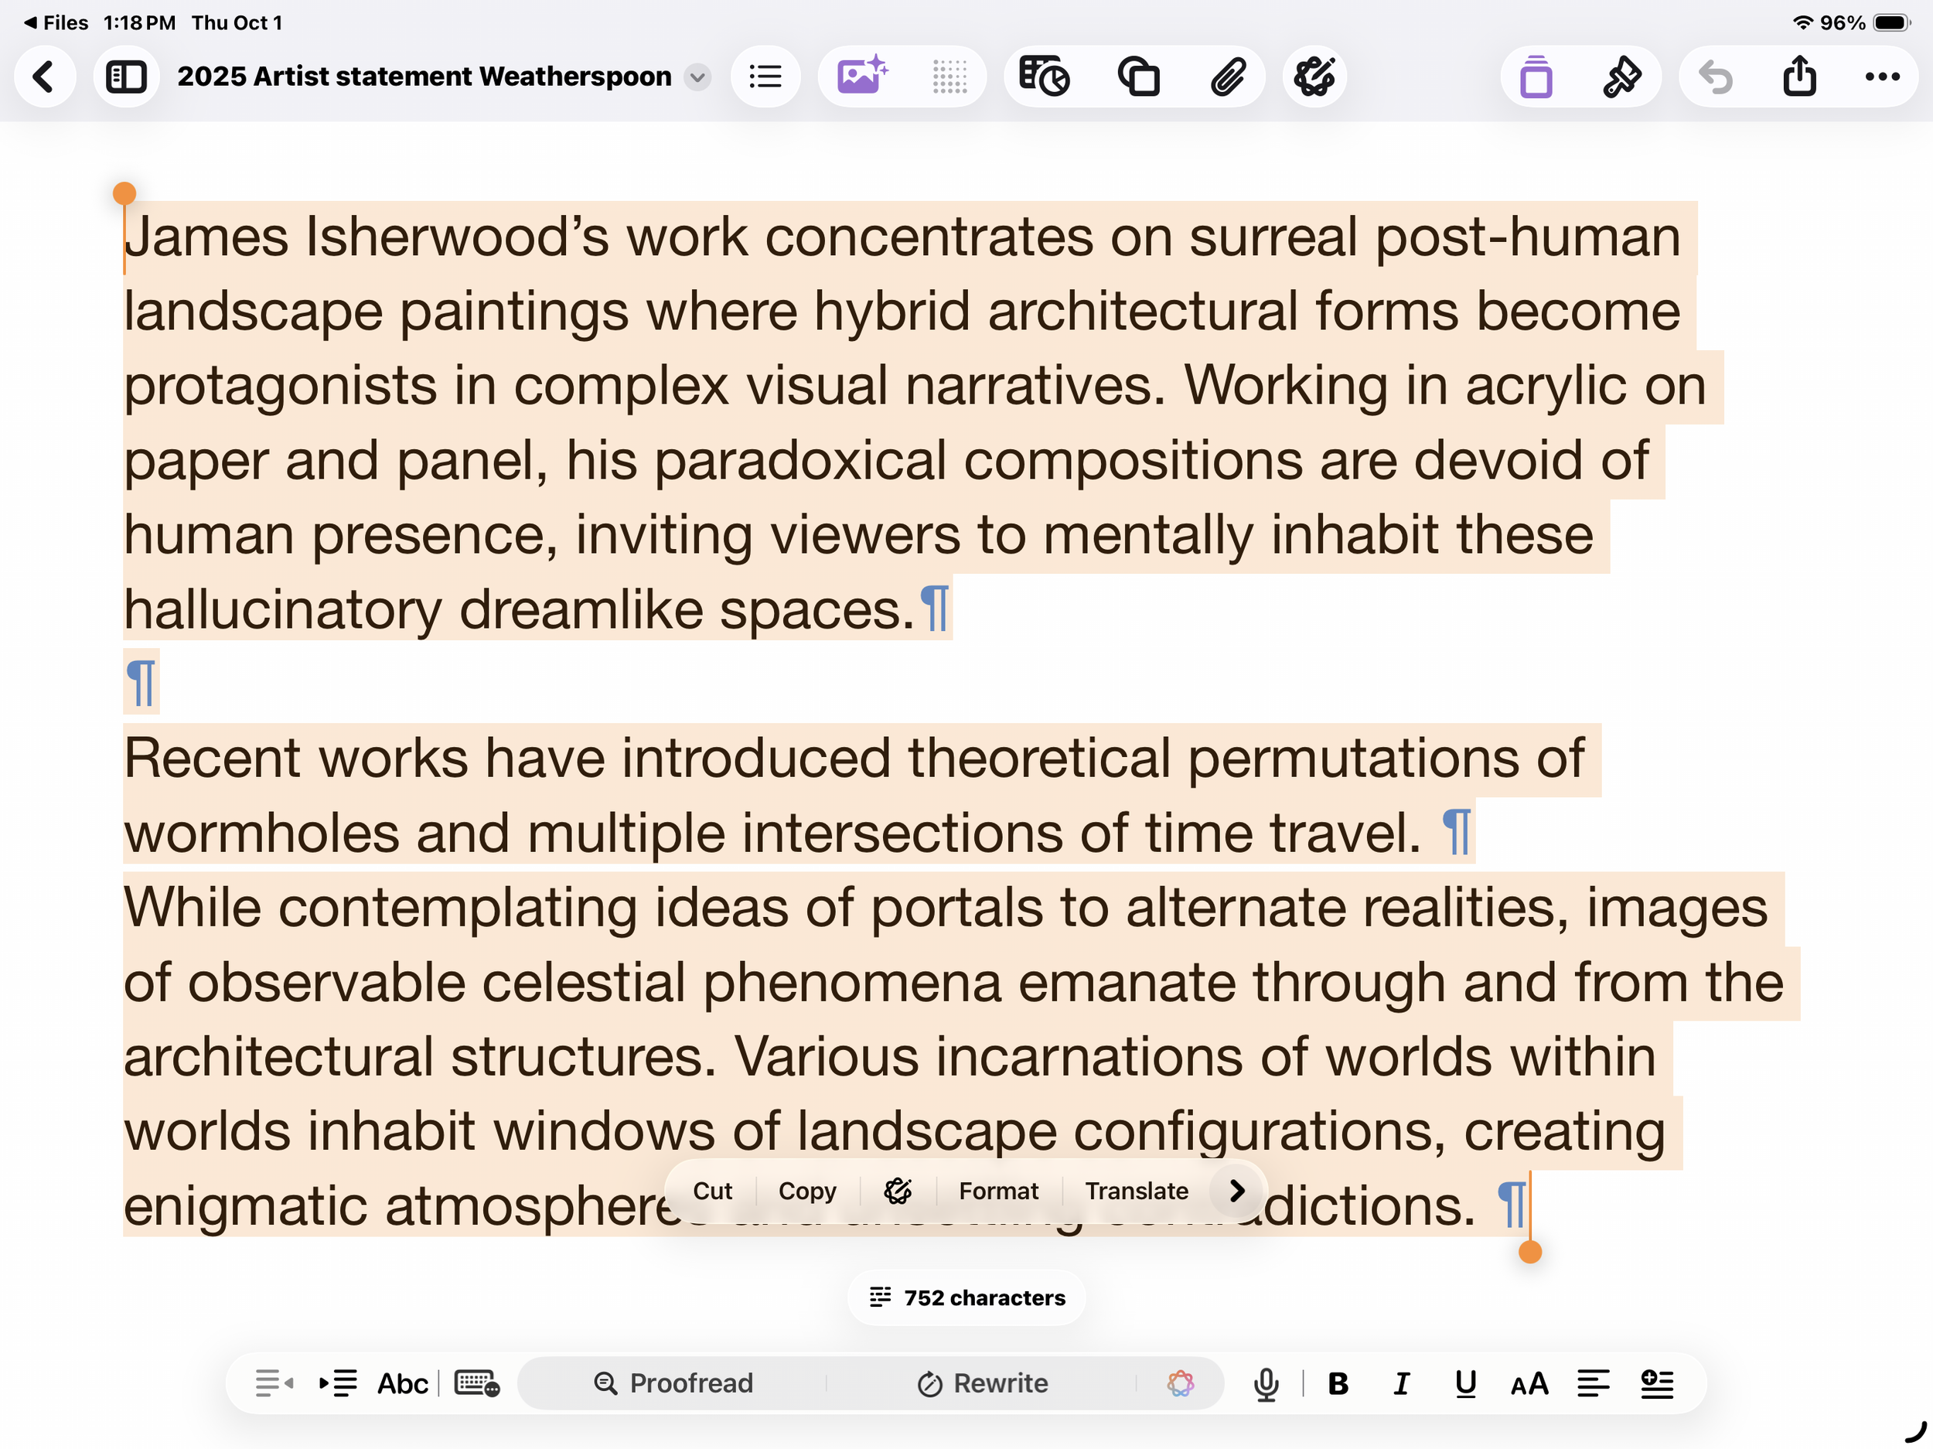This screenshot has height=1449, width=1933.
Task: Tap the dotted grid icon
Action: (x=949, y=77)
